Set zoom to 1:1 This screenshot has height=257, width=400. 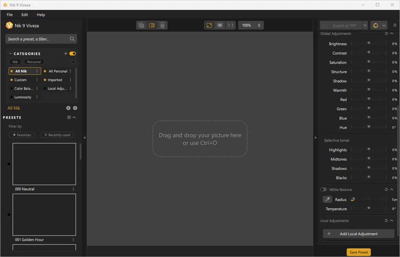click(230, 25)
